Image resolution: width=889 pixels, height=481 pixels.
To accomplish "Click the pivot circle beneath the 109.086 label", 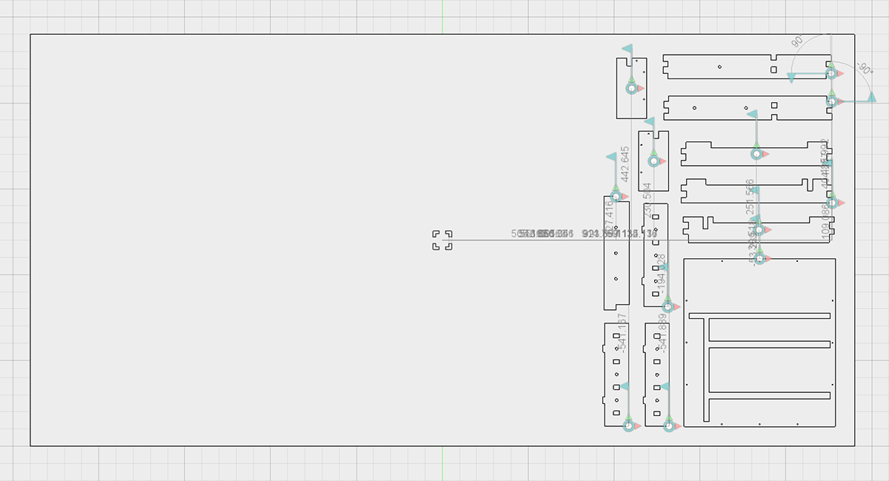I will point(831,202).
